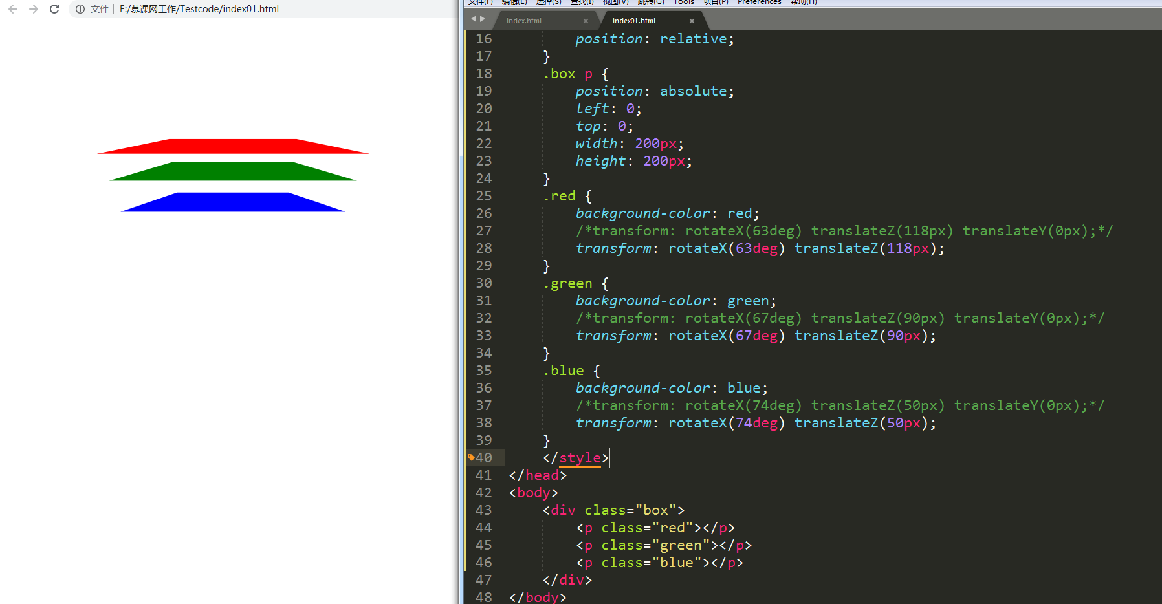The height and width of the screenshot is (604, 1162).
Task: Click line number 28 in the gutter
Action: 484,248
